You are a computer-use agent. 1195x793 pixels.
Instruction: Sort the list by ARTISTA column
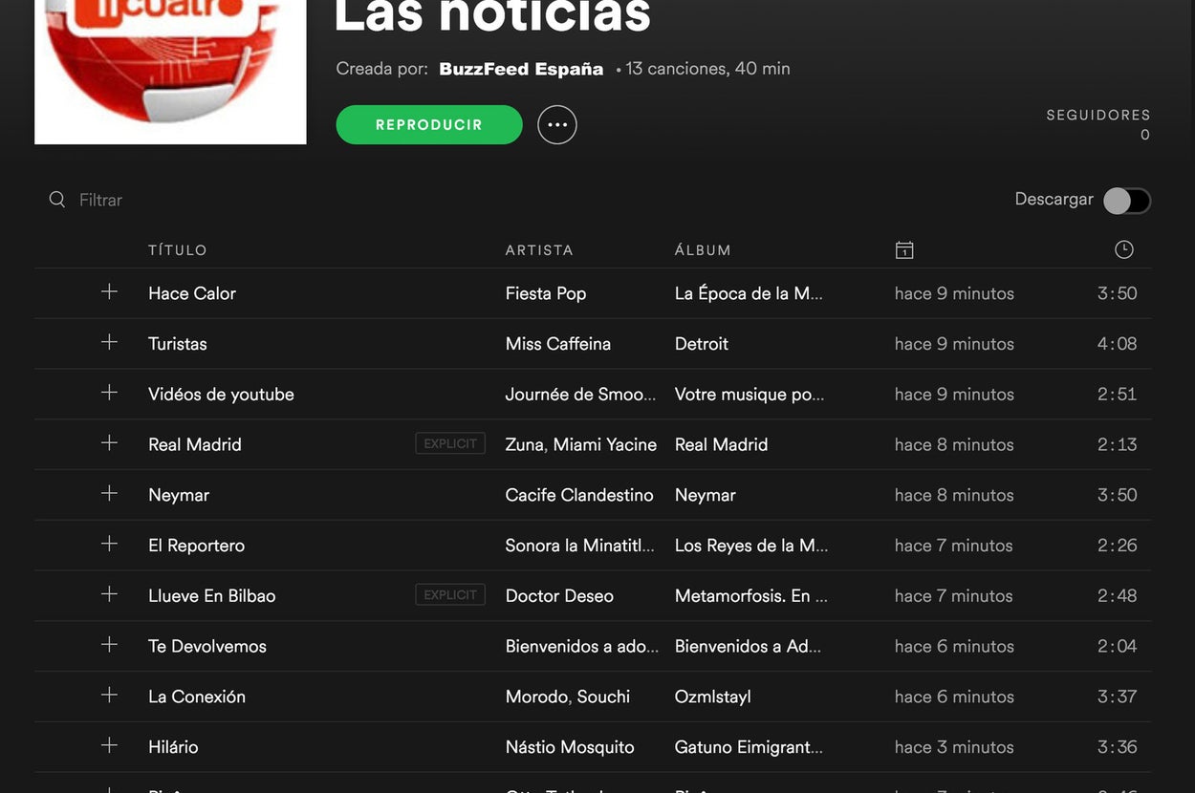[539, 250]
